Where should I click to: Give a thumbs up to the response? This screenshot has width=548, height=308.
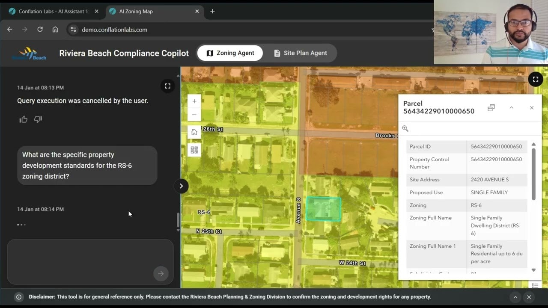point(24,119)
